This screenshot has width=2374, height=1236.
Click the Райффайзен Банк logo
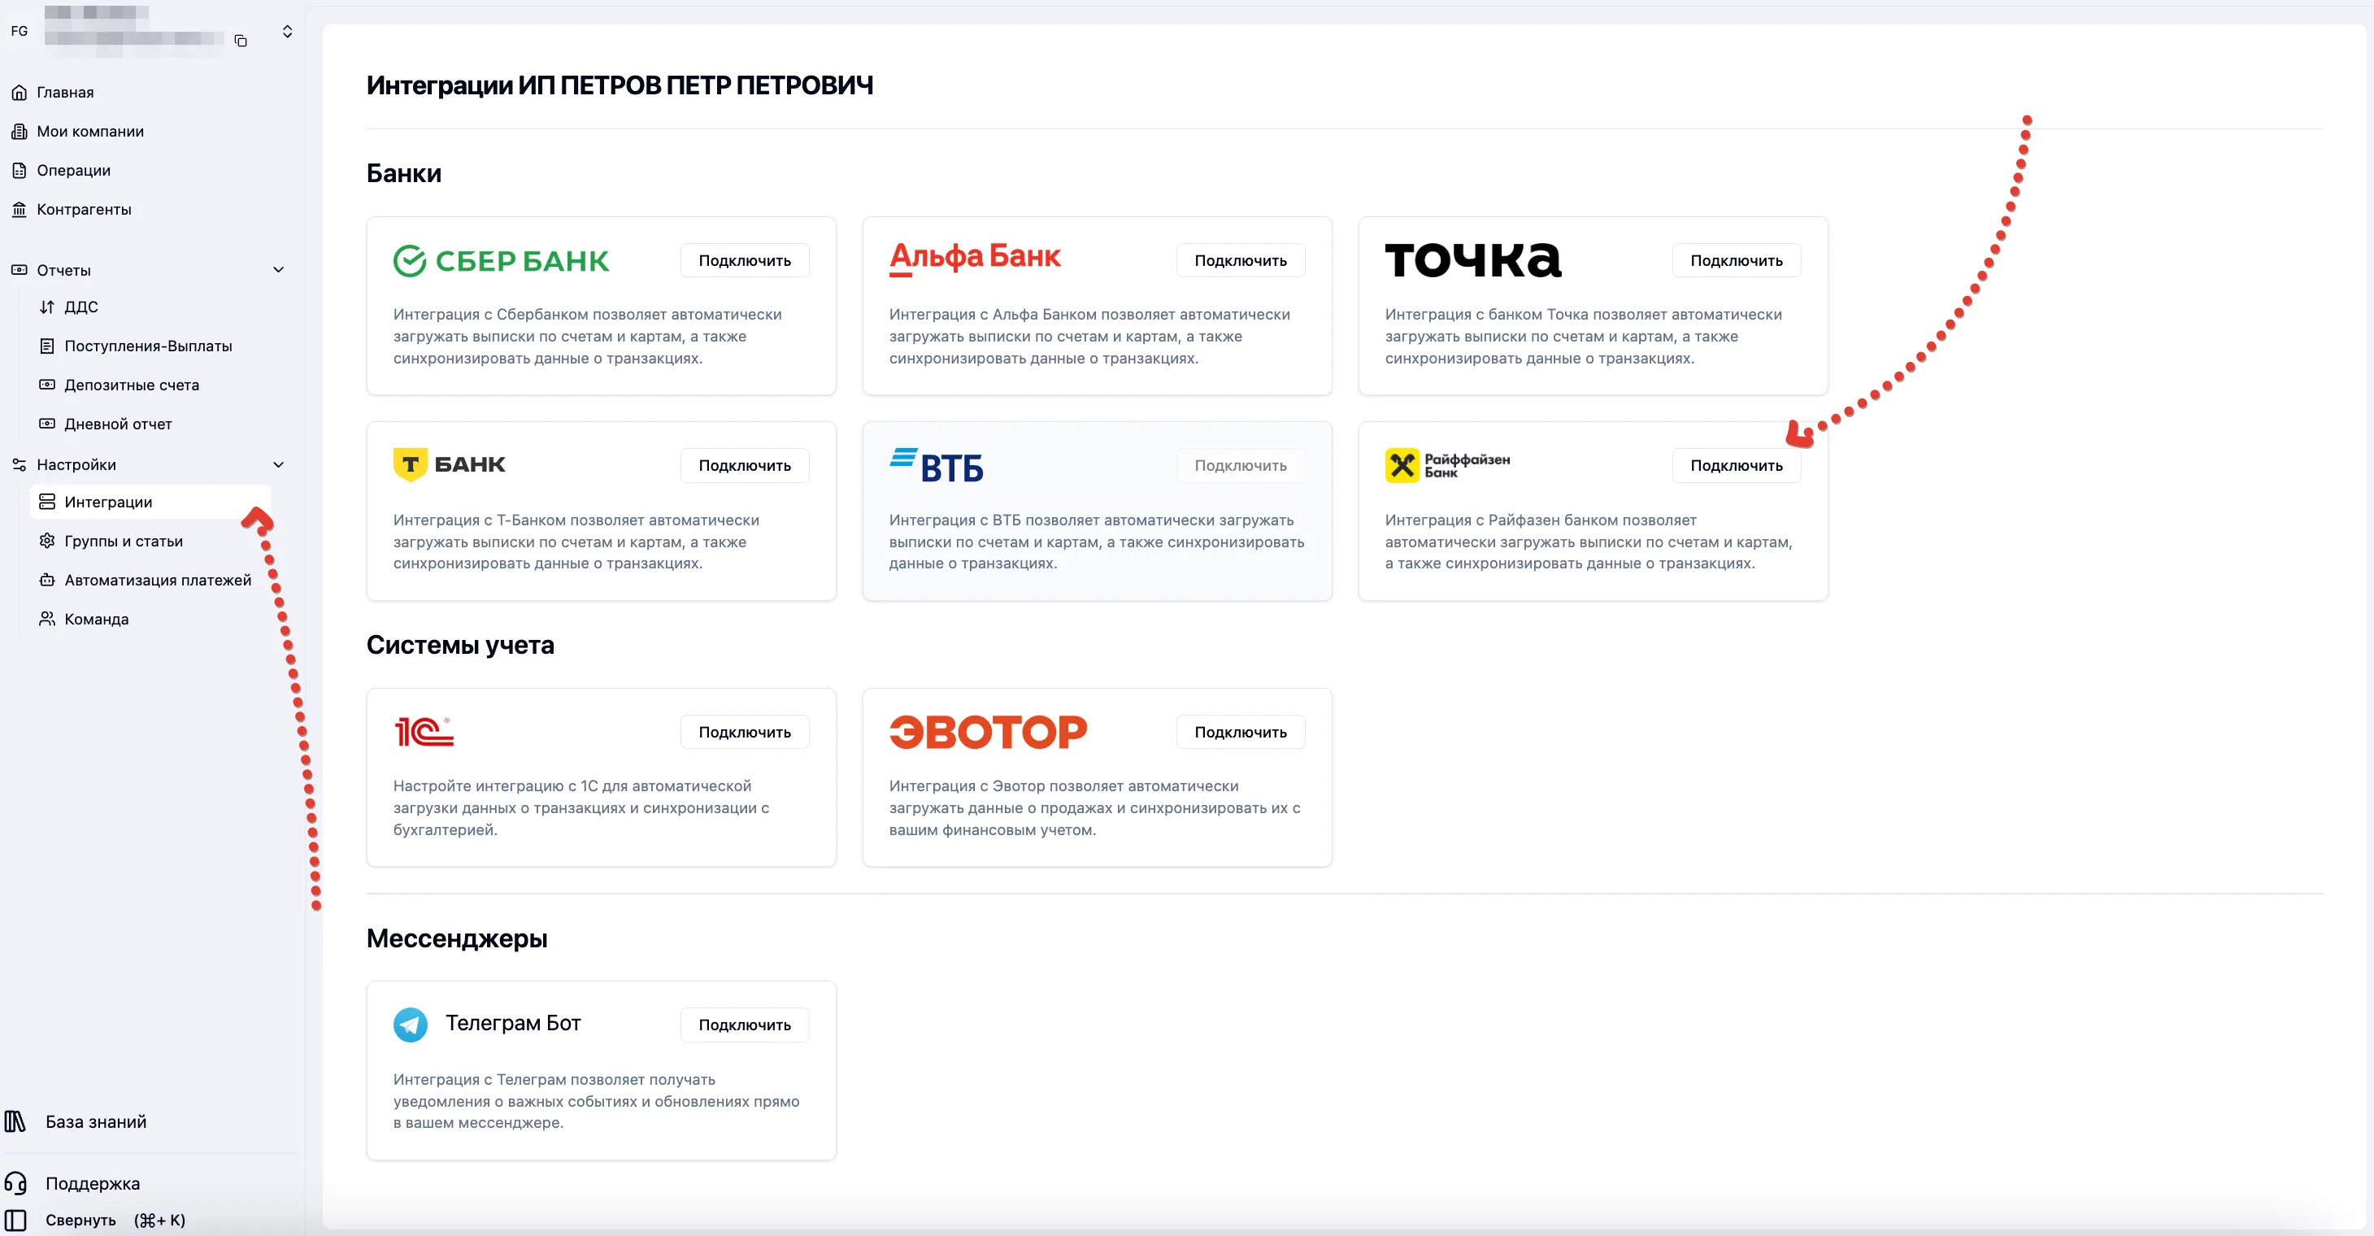[x=1448, y=465]
